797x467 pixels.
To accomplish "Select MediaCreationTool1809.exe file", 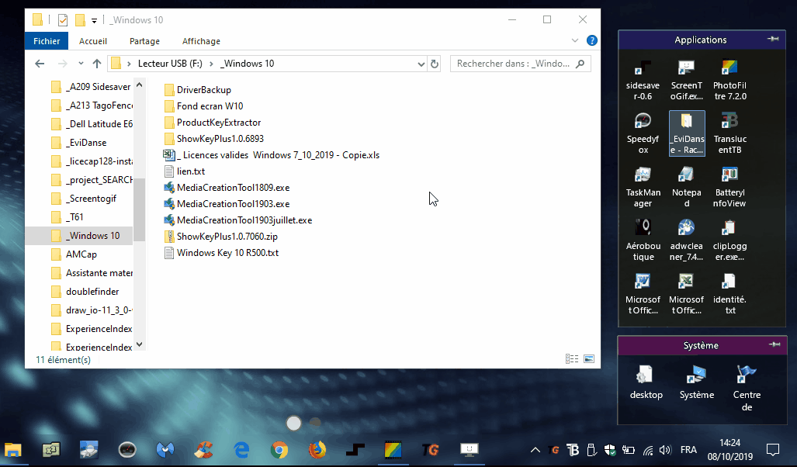I will coord(226,188).
